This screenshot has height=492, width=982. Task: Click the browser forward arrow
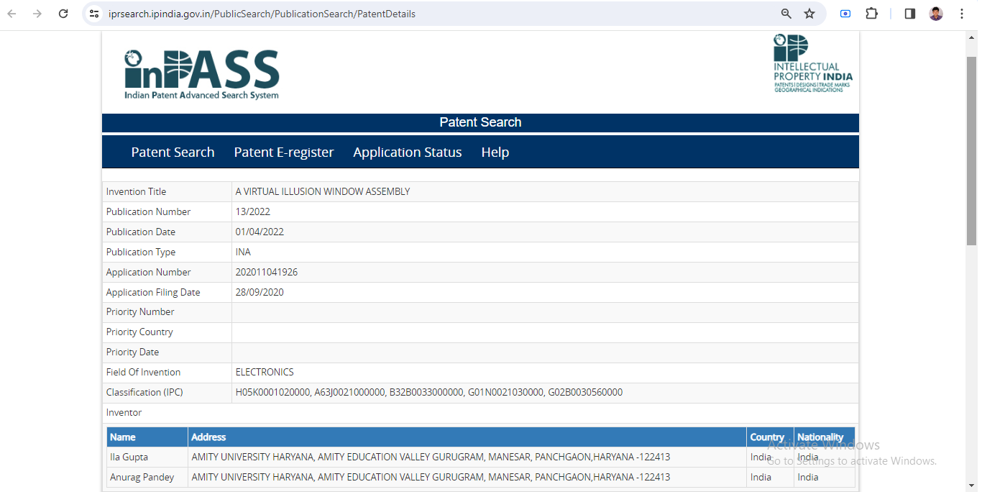click(x=37, y=14)
